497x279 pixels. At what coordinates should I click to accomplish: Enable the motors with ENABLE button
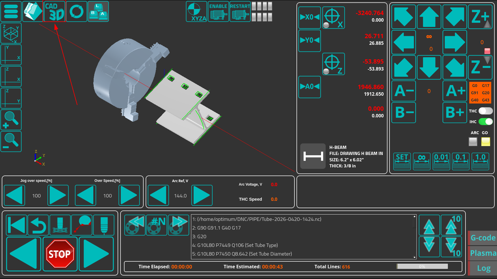(218, 12)
